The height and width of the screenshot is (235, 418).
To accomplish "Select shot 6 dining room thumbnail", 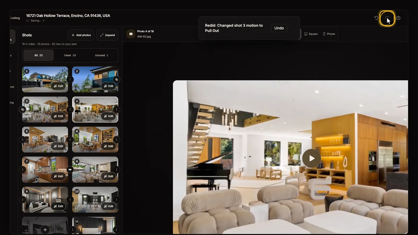I will coord(95,139).
